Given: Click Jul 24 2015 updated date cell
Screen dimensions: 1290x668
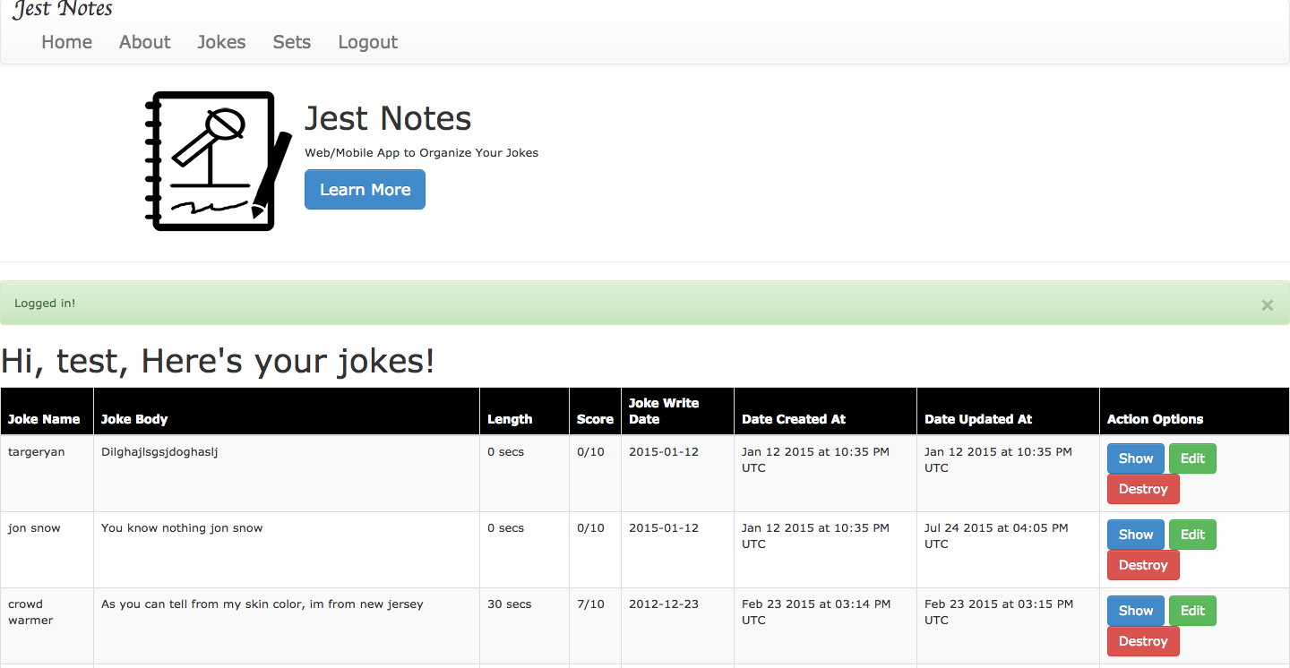Looking at the screenshot, I should 1008,550.
